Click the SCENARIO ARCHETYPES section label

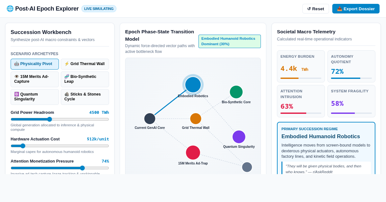coord(34,54)
